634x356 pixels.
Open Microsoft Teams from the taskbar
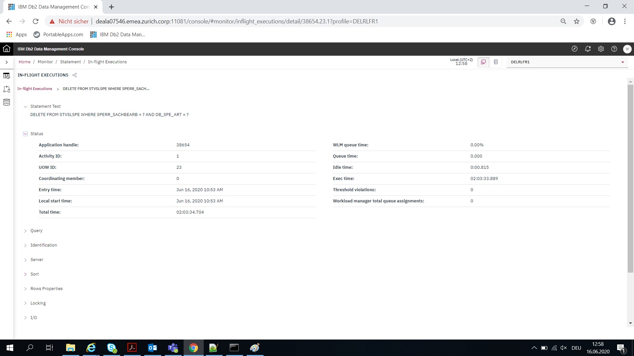point(173,348)
